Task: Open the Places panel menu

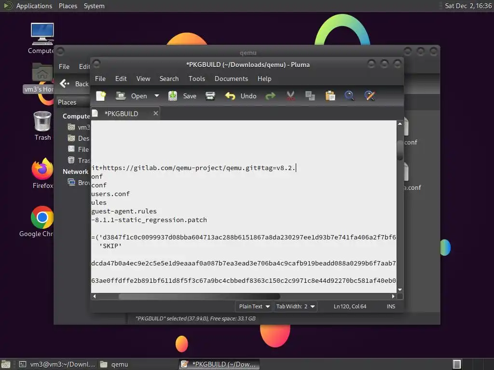Action: [68, 6]
